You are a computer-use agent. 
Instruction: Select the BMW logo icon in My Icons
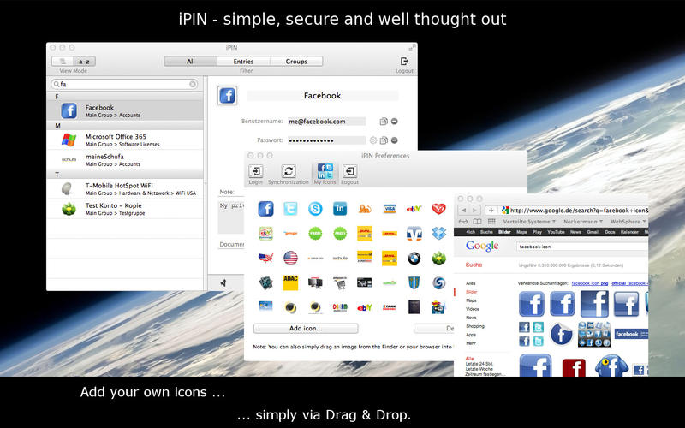coord(414,259)
